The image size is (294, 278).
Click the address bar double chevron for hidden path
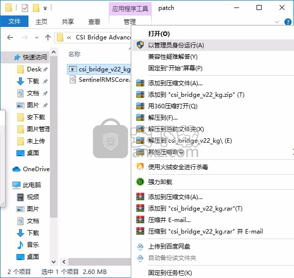point(69,37)
